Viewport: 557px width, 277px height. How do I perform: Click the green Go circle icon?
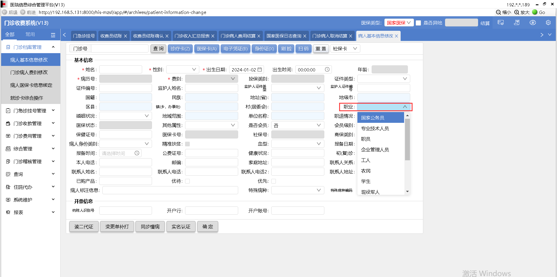click(x=535, y=12)
